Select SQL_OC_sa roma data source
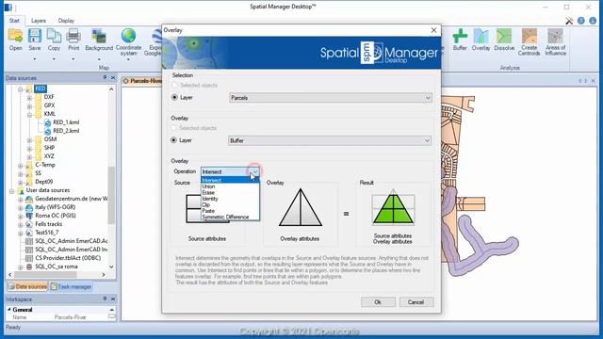Screen dimensions: 603x339 click(57, 266)
